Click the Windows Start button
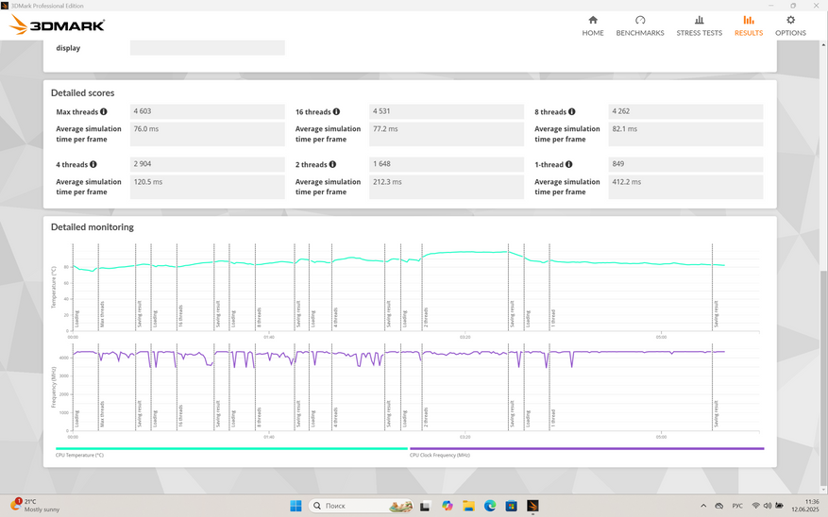The width and height of the screenshot is (828, 517). pos(296,506)
